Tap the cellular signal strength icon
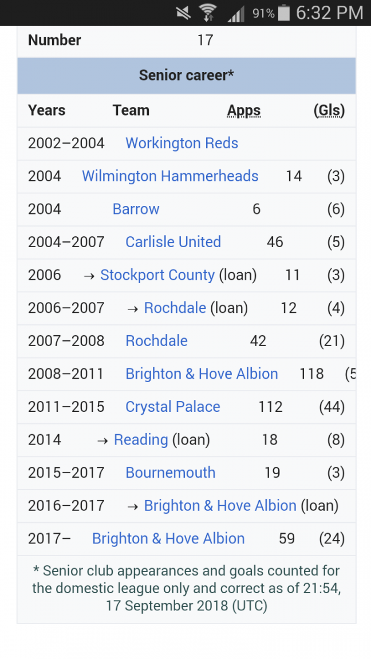This screenshot has width=371, height=659. (235, 13)
